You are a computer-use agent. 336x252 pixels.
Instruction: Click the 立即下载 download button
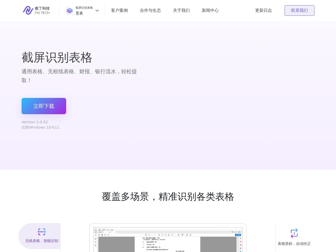(44, 106)
